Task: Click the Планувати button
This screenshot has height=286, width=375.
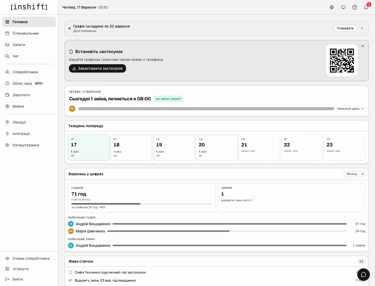Action: pos(345,28)
